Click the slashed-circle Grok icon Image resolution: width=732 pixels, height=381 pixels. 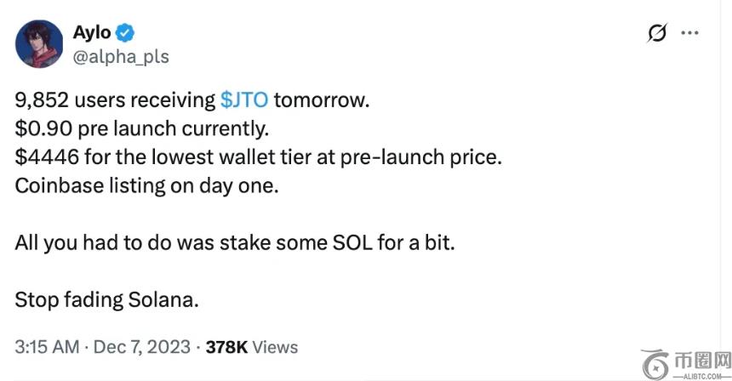656,33
